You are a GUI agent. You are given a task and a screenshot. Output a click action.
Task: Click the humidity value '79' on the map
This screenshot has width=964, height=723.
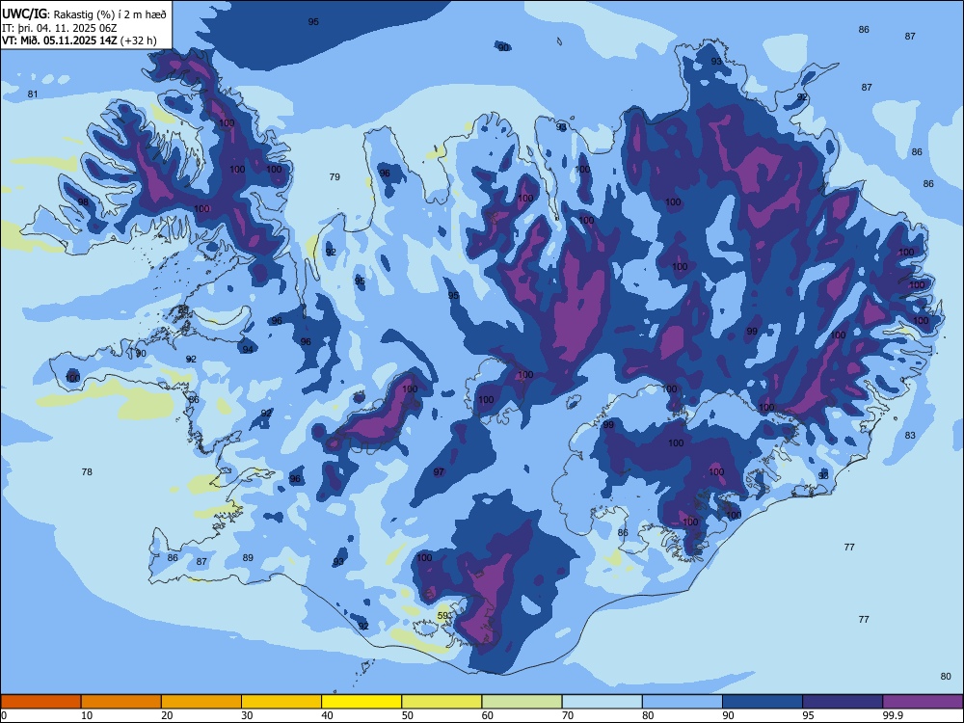click(x=335, y=176)
